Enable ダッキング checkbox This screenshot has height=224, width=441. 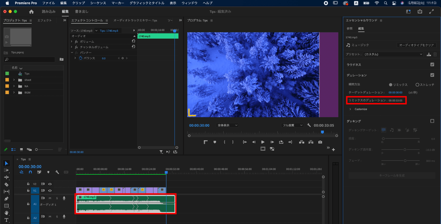tap(432, 121)
